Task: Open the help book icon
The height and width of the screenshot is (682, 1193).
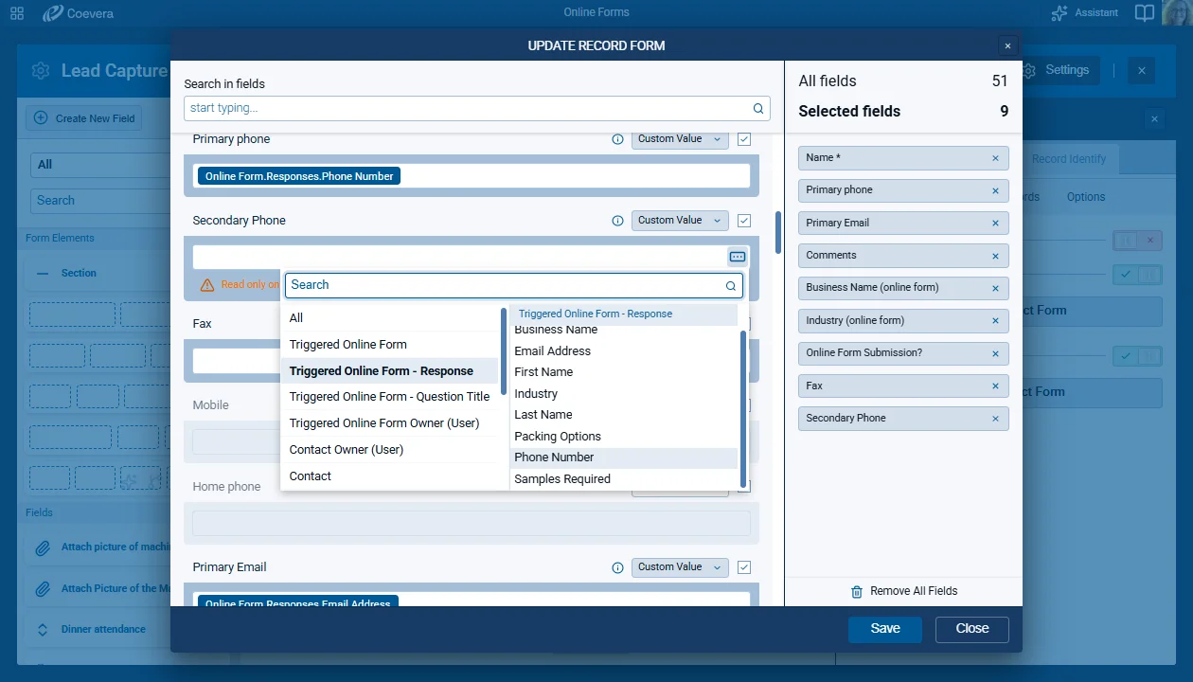Action: point(1145,13)
